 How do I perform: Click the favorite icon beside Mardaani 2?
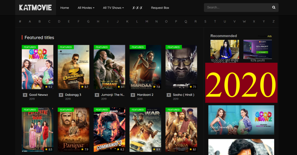pyautogui.click(x=133, y=95)
